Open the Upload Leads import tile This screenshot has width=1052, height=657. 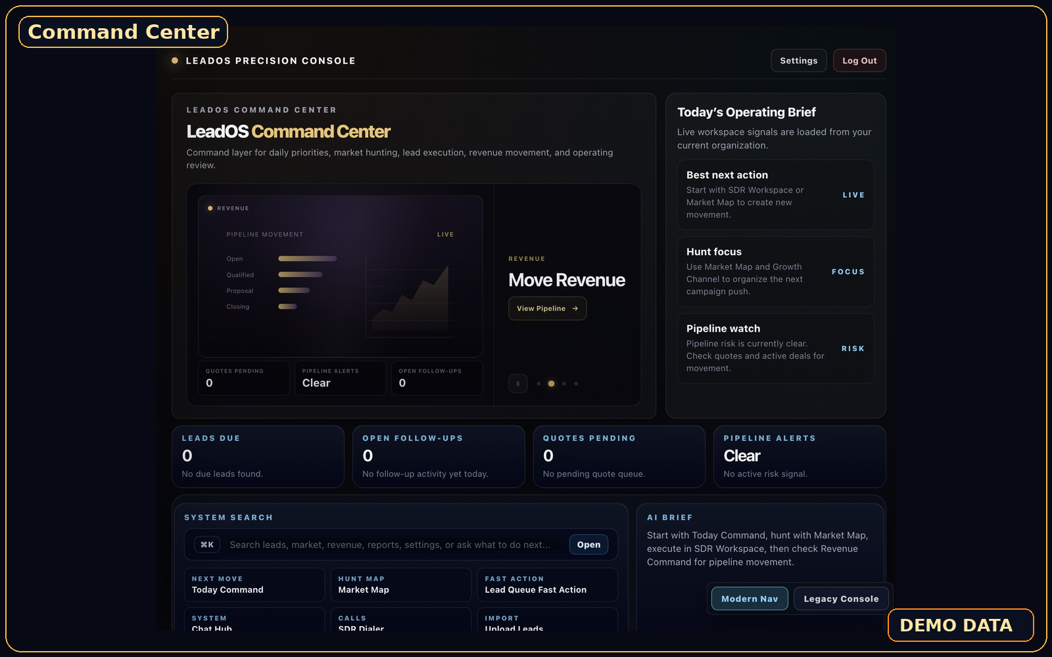click(547, 620)
